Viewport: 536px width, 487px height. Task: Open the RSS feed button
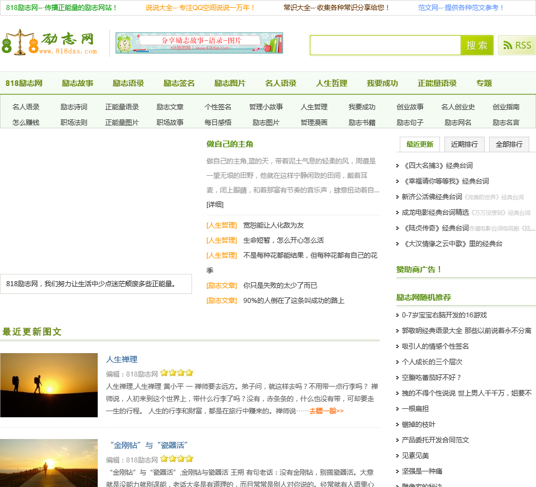(517, 45)
